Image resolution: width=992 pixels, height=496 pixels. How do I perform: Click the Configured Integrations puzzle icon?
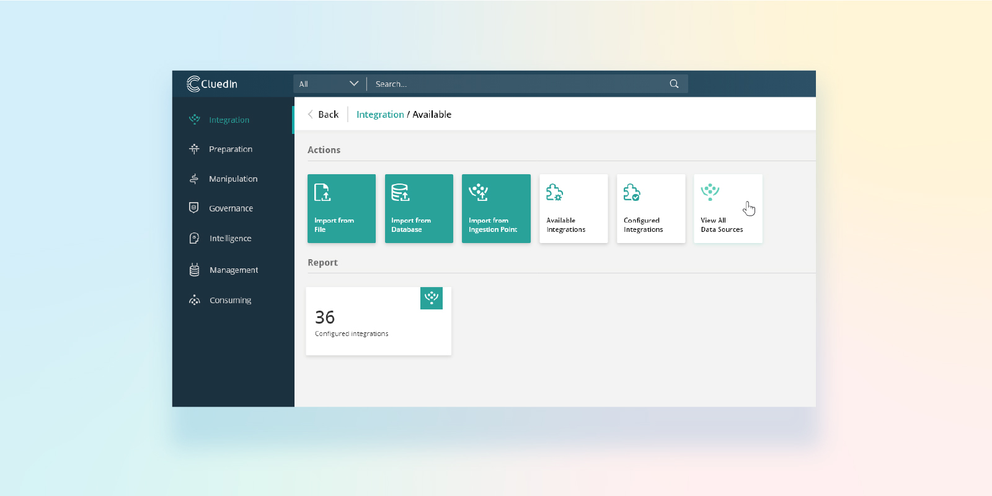click(x=632, y=192)
